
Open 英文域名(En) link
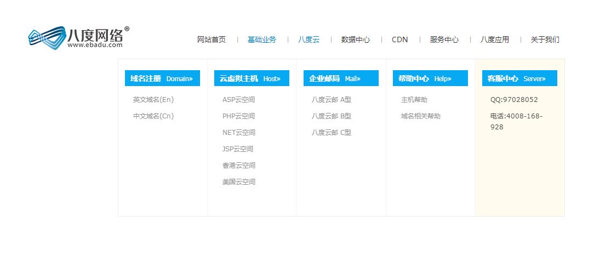pos(153,100)
